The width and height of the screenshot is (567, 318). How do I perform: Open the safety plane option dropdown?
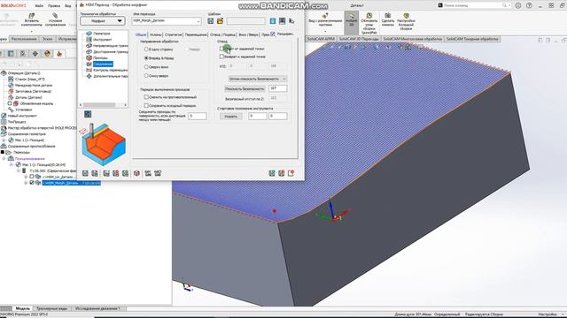[x=258, y=79]
